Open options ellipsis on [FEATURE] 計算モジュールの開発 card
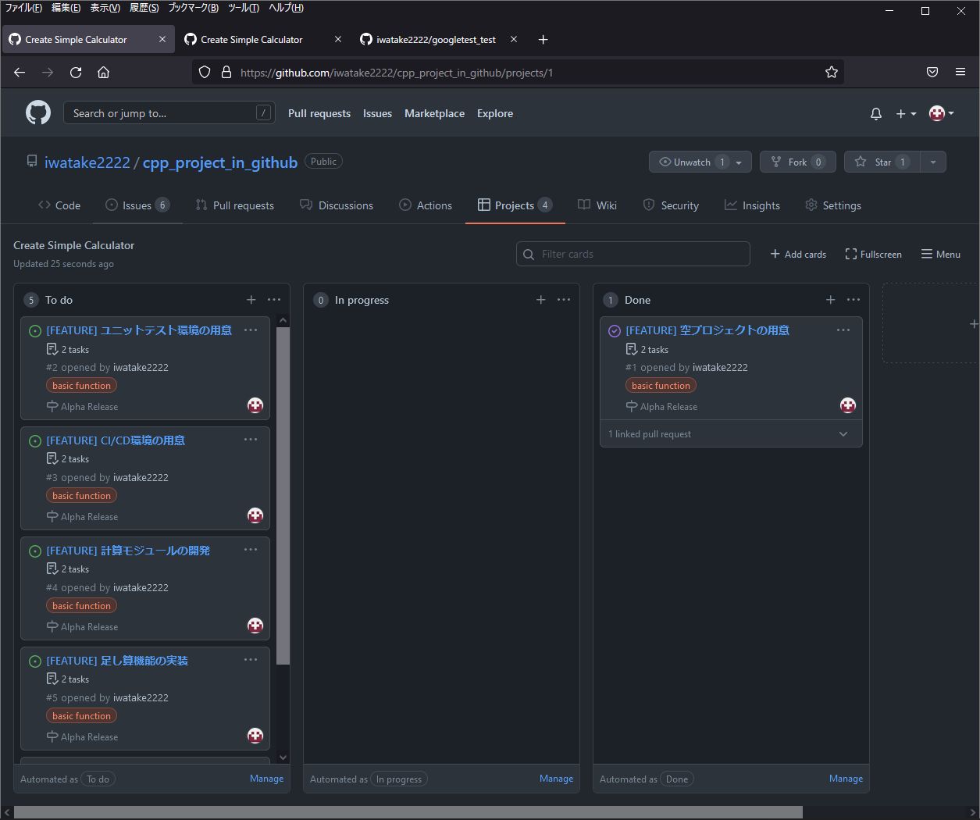The width and height of the screenshot is (980, 820). pyautogui.click(x=251, y=549)
